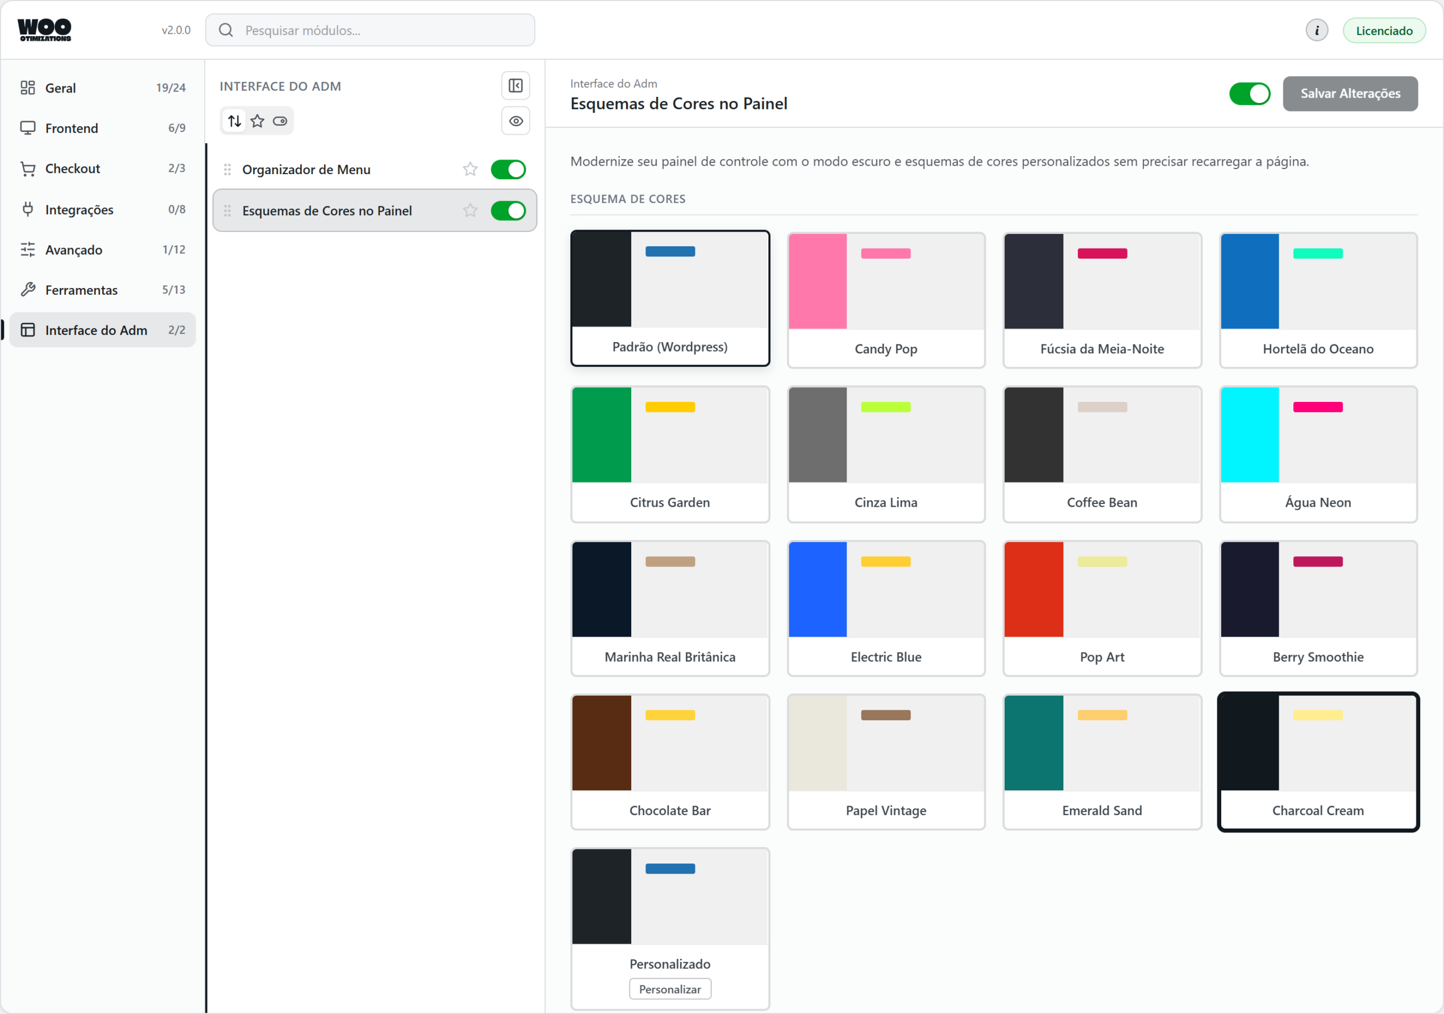
Task: Go to the Checkout section
Action: [103, 169]
